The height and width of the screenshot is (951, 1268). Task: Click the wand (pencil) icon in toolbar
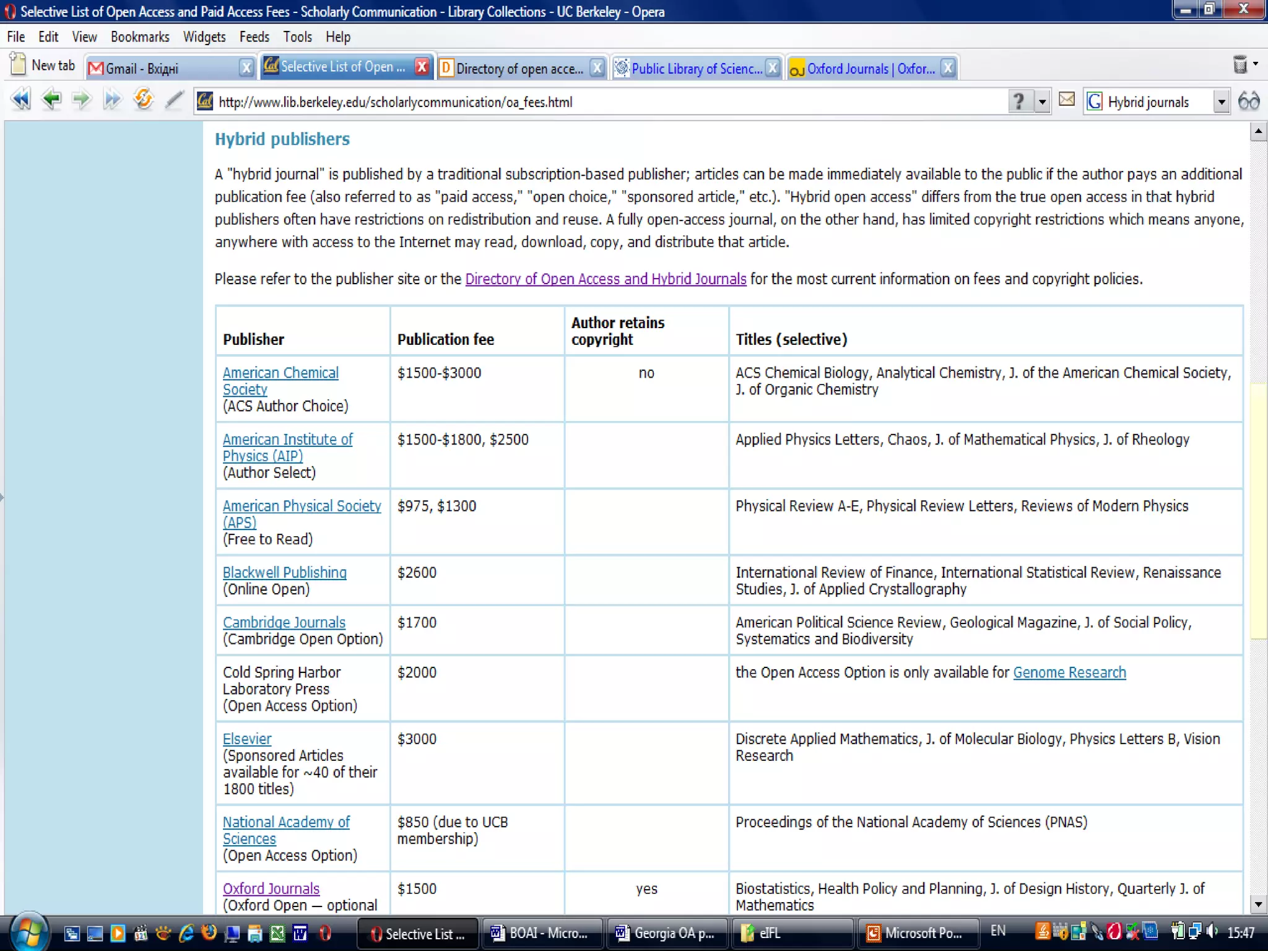[x=175, y=100]
